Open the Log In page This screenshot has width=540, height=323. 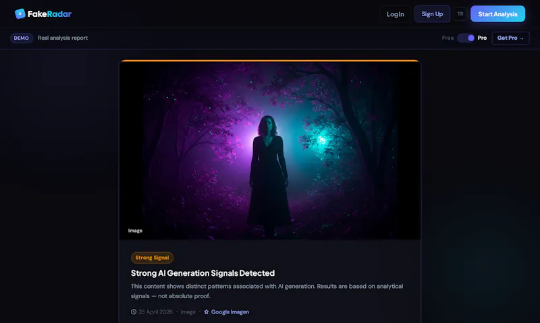pos(395,14)
